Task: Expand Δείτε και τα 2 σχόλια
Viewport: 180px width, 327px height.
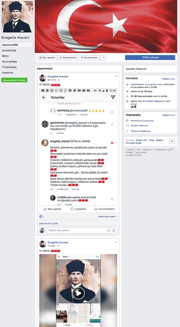Action: 49,223
